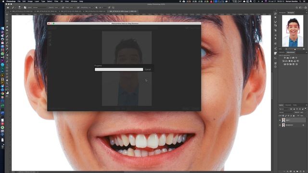Screen dimensions: 308x173
Task: Click the foreground/background color swatch
Action: (7, 93)
